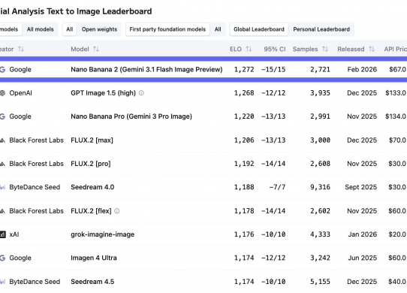Sort by ELO column arrows
Image resolution: width=407 pixels, height=293 pixels.
pos(249,49)
